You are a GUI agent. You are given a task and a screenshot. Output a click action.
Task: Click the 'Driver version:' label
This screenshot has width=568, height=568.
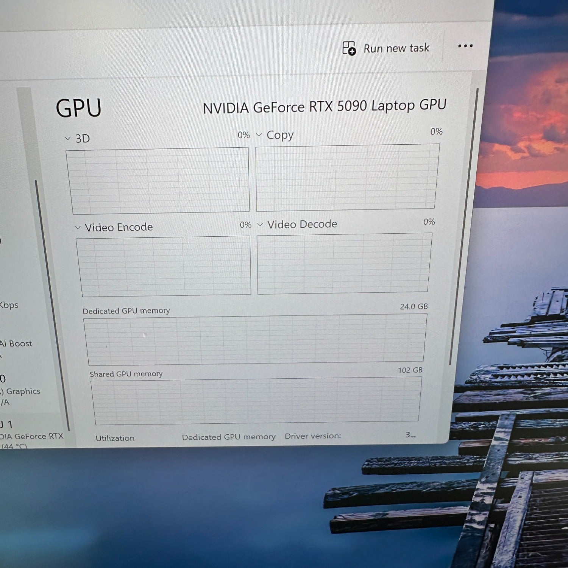(x=313, y=436)
